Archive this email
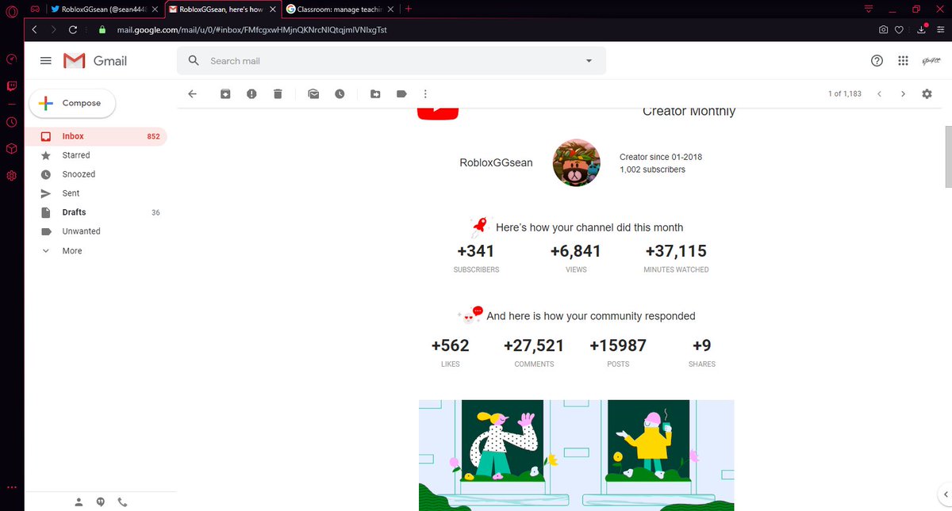This screenshot has width=952, height=511. [225, 94]
